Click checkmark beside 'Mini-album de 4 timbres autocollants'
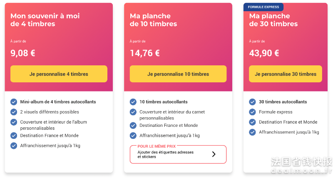Viewport: 333px width, 178px height. pos(14,102)
